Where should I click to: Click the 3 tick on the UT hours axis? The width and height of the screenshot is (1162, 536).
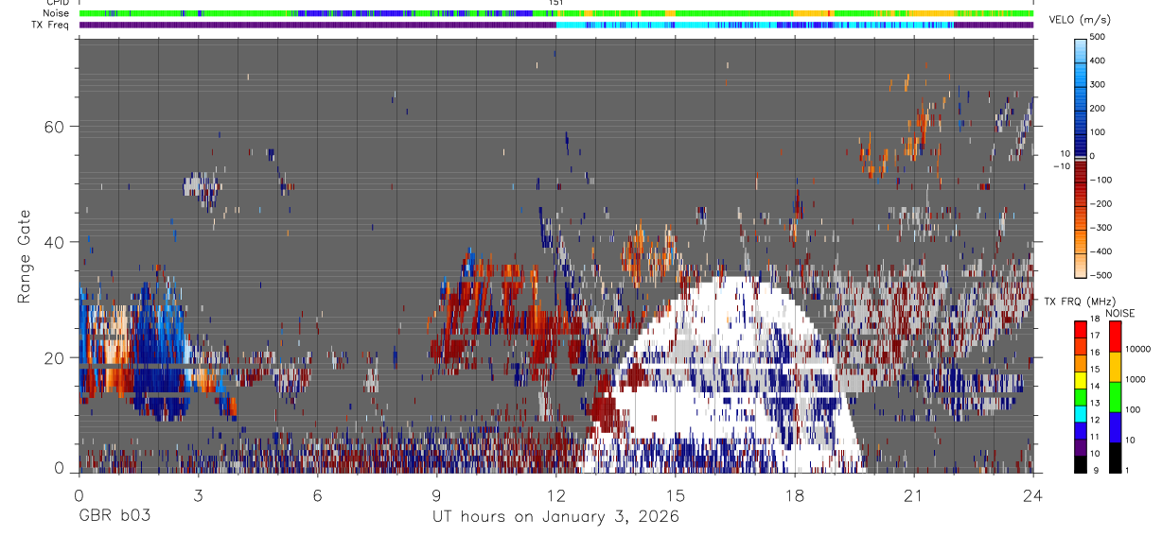click(x=198, y=493)
